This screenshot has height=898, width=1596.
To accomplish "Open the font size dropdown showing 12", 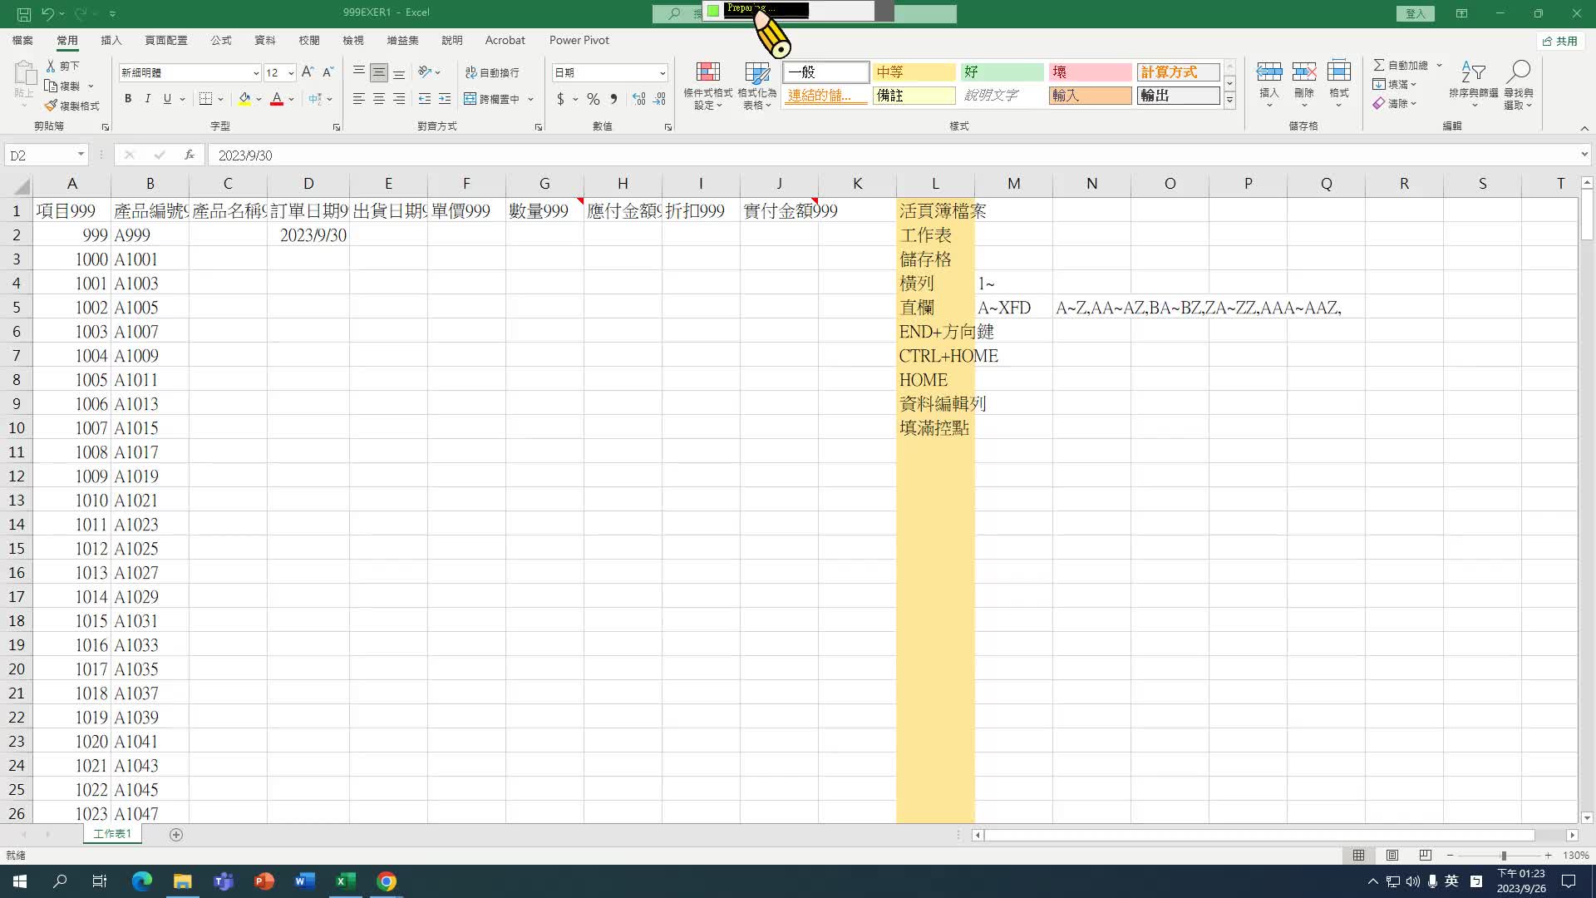I will click(x=291, y=73).
